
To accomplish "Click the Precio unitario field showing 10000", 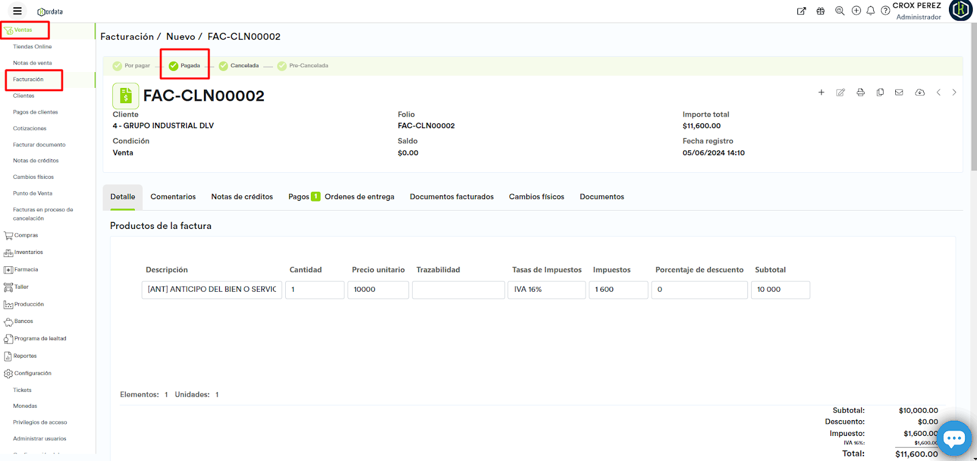I will pyautogui.click(x=377, y=289).
